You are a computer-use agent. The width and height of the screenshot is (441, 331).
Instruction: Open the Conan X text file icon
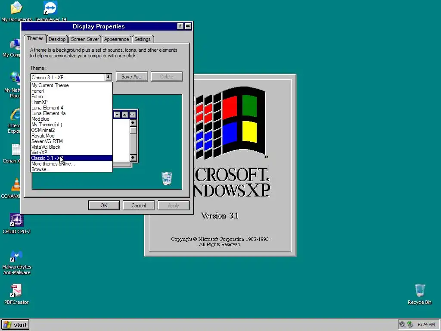pyautogui.click(x=16, y=150)
